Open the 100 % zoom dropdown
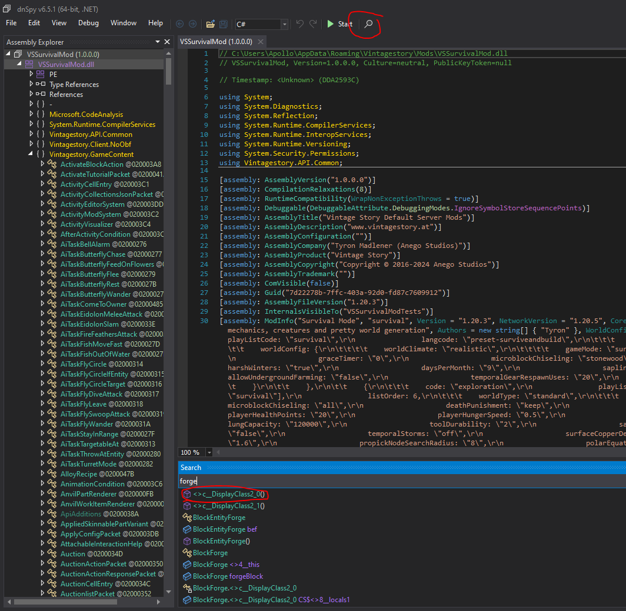This screenshot has width=626, height=611. (209, 452)
